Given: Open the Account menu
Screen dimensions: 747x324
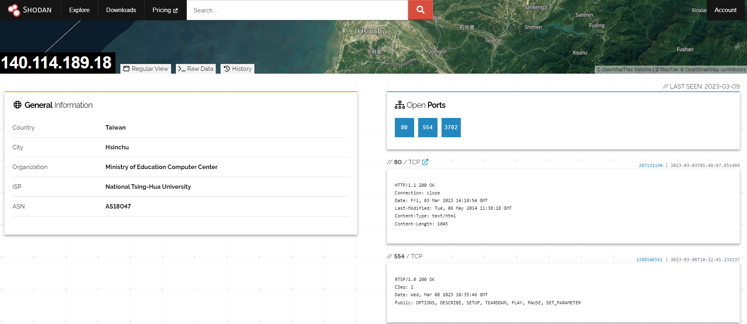Looking at the screenshot, I should (x=726, y=10).
